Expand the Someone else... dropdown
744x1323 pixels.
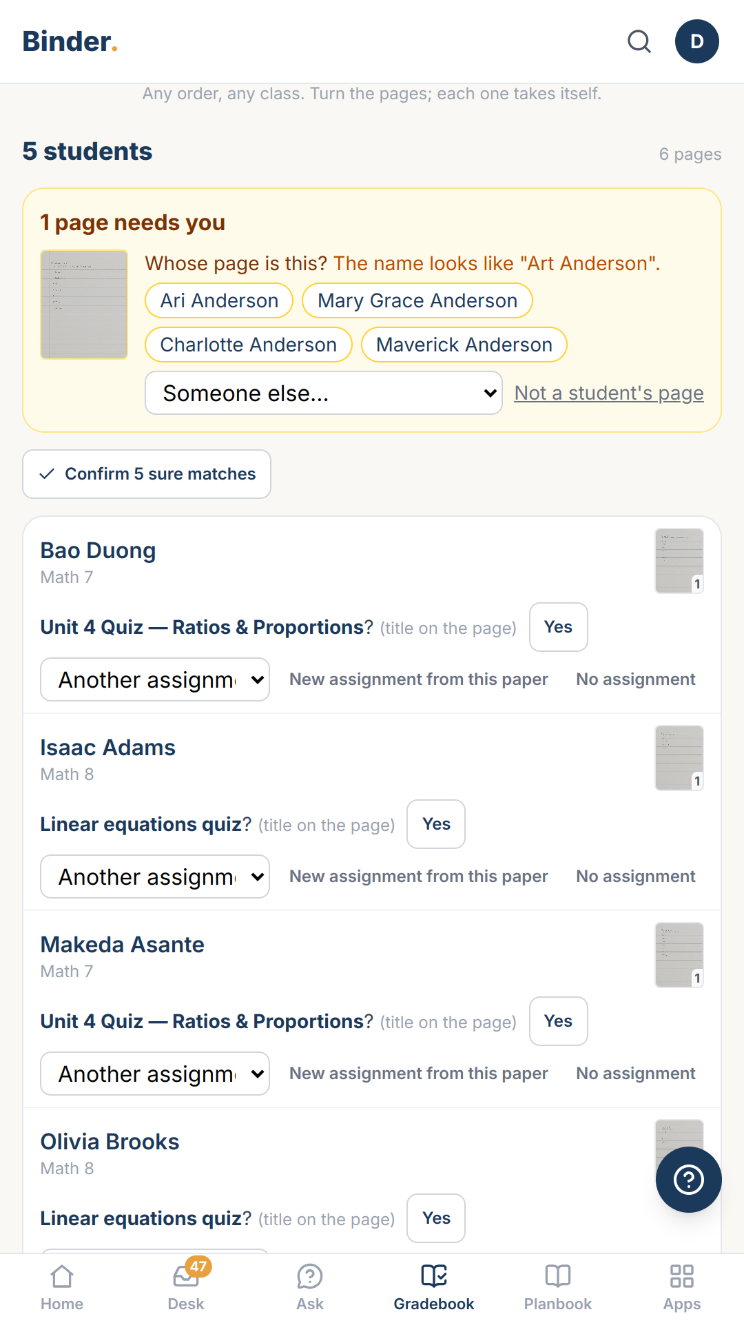tap(324, 393)
